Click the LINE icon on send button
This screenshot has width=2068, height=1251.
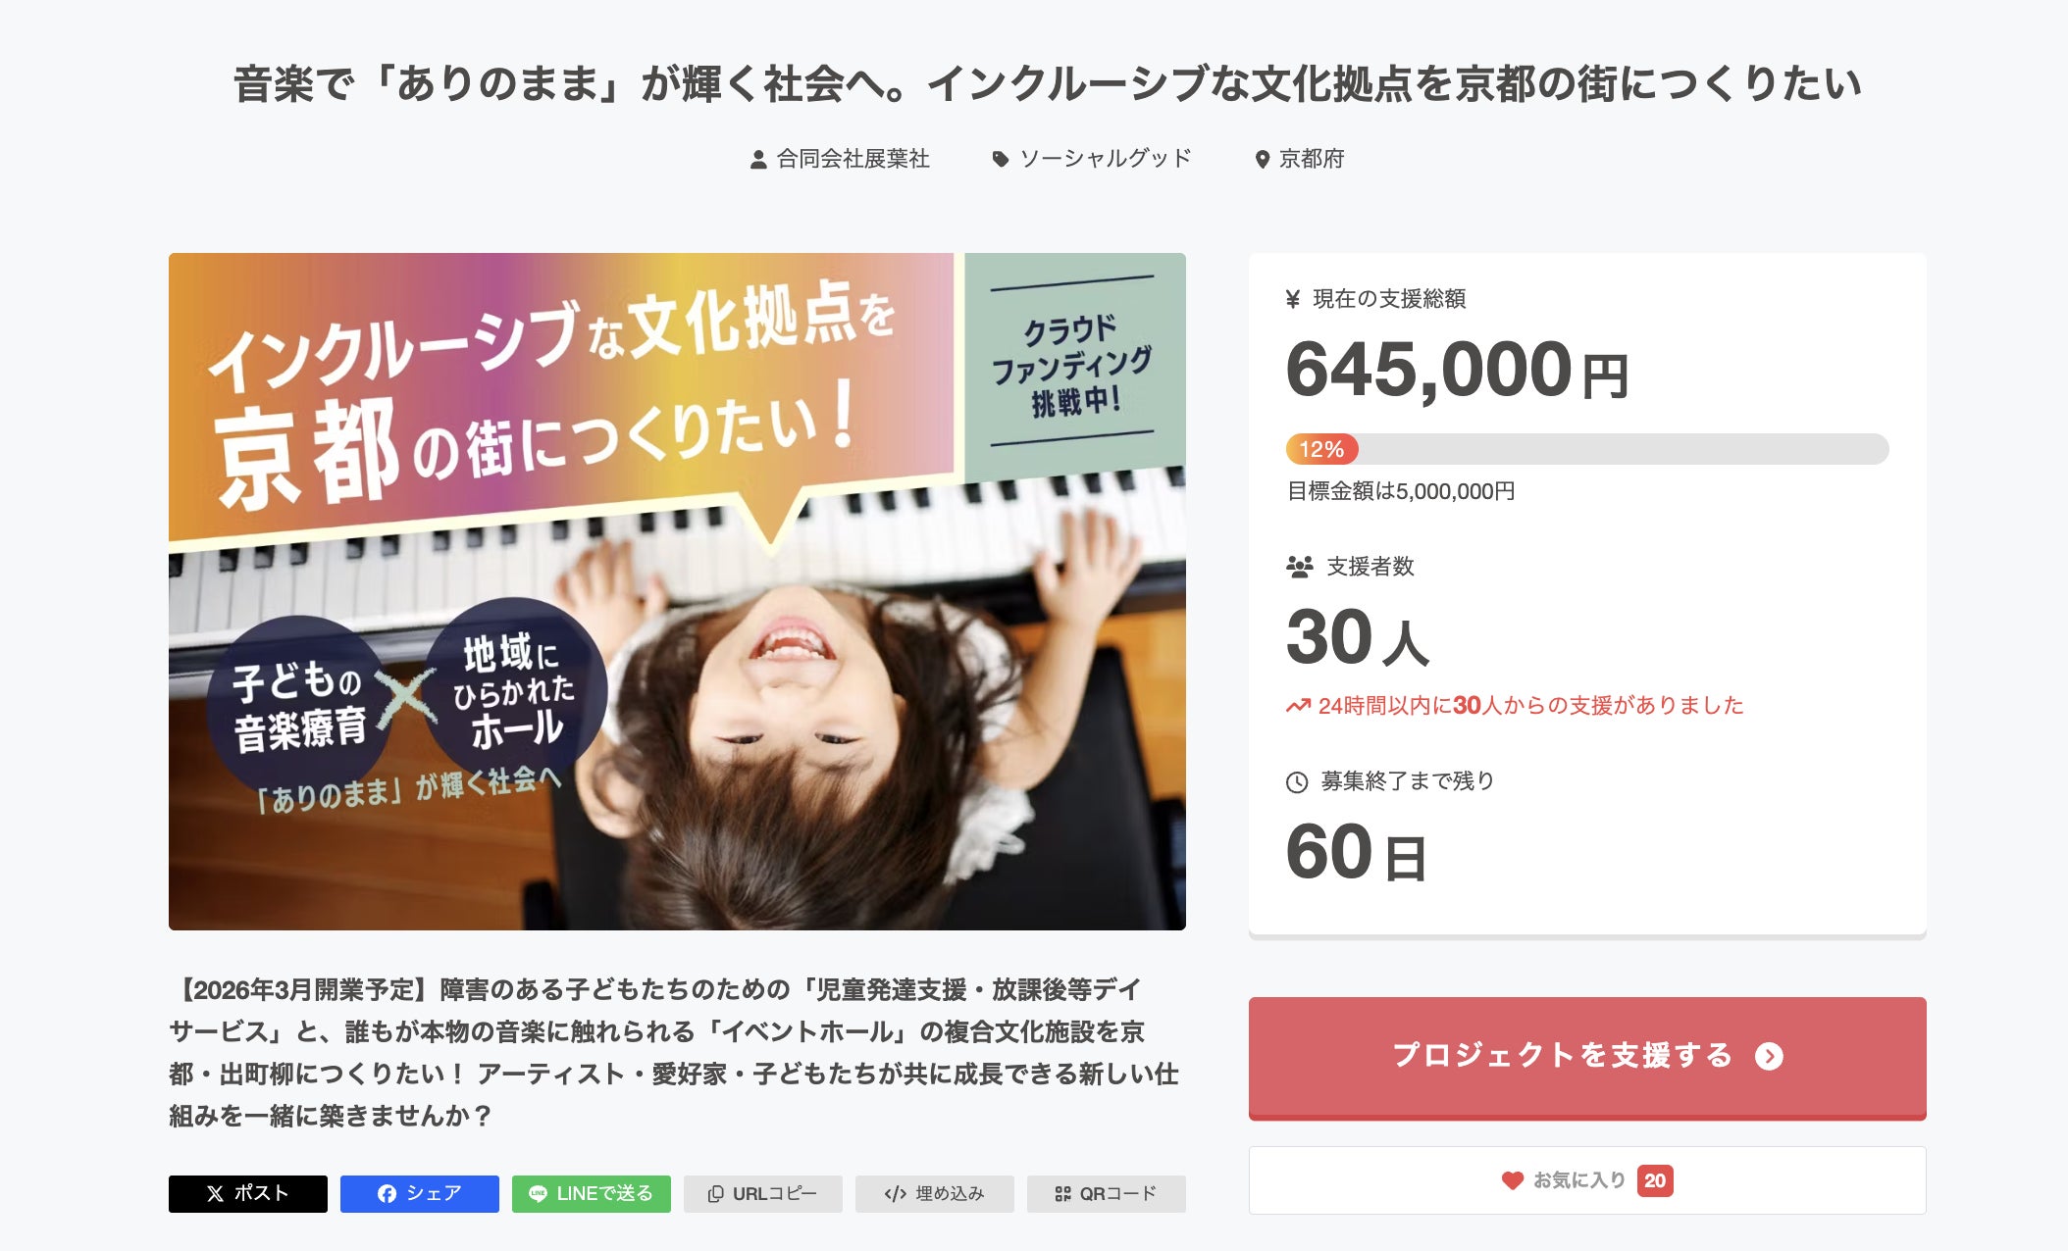(538, 1194)
